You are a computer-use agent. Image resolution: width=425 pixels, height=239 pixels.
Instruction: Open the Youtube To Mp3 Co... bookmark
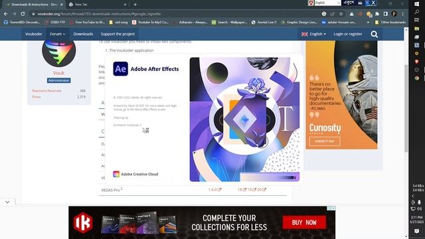[x=151, y=22]
